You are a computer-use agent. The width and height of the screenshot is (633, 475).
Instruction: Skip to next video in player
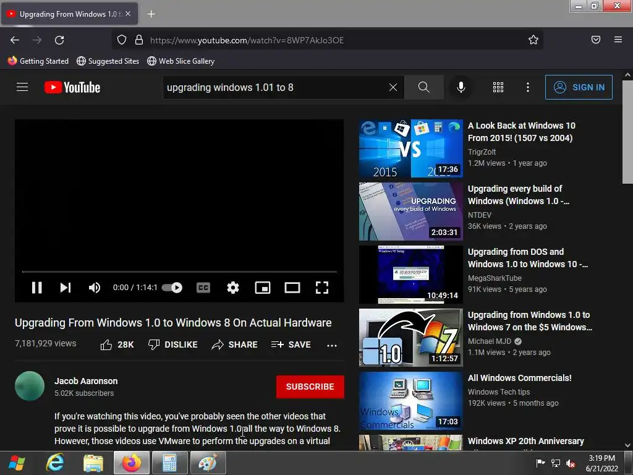66,288
